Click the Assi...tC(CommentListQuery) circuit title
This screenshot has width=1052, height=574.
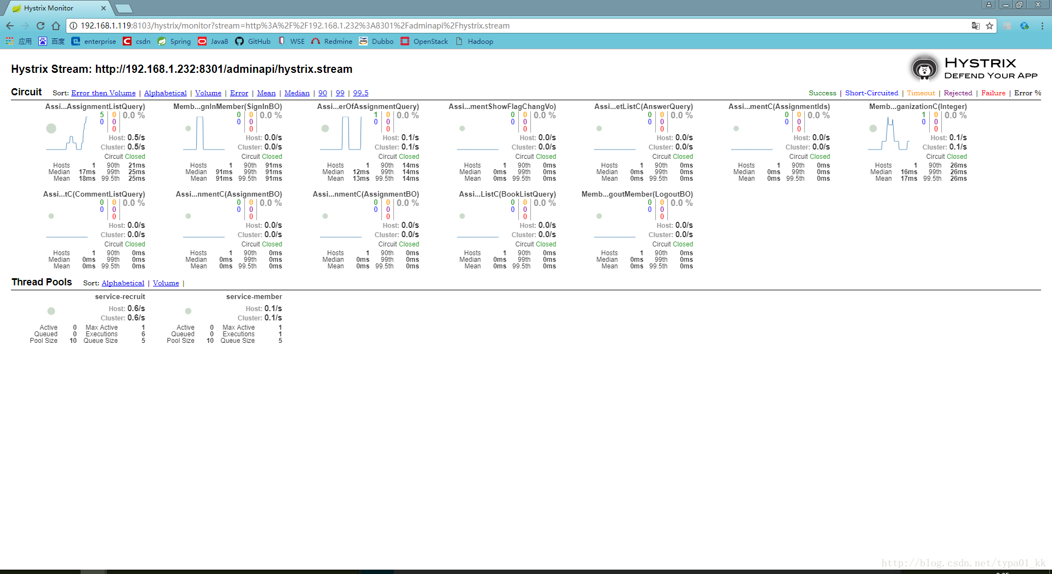[x=94, y=194]
